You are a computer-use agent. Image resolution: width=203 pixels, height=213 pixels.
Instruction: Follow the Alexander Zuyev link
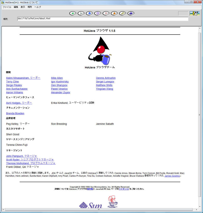click(x=60, y=93)
